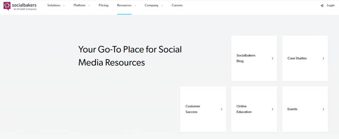Image resolution: width=339 pixels, height=139 pixels.
Task: Click the login arrow icon
Action: click(322, 6)
